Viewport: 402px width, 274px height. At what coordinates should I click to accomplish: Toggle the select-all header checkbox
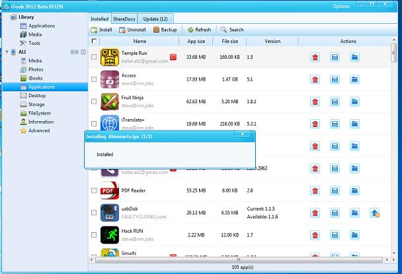[94, 41]
